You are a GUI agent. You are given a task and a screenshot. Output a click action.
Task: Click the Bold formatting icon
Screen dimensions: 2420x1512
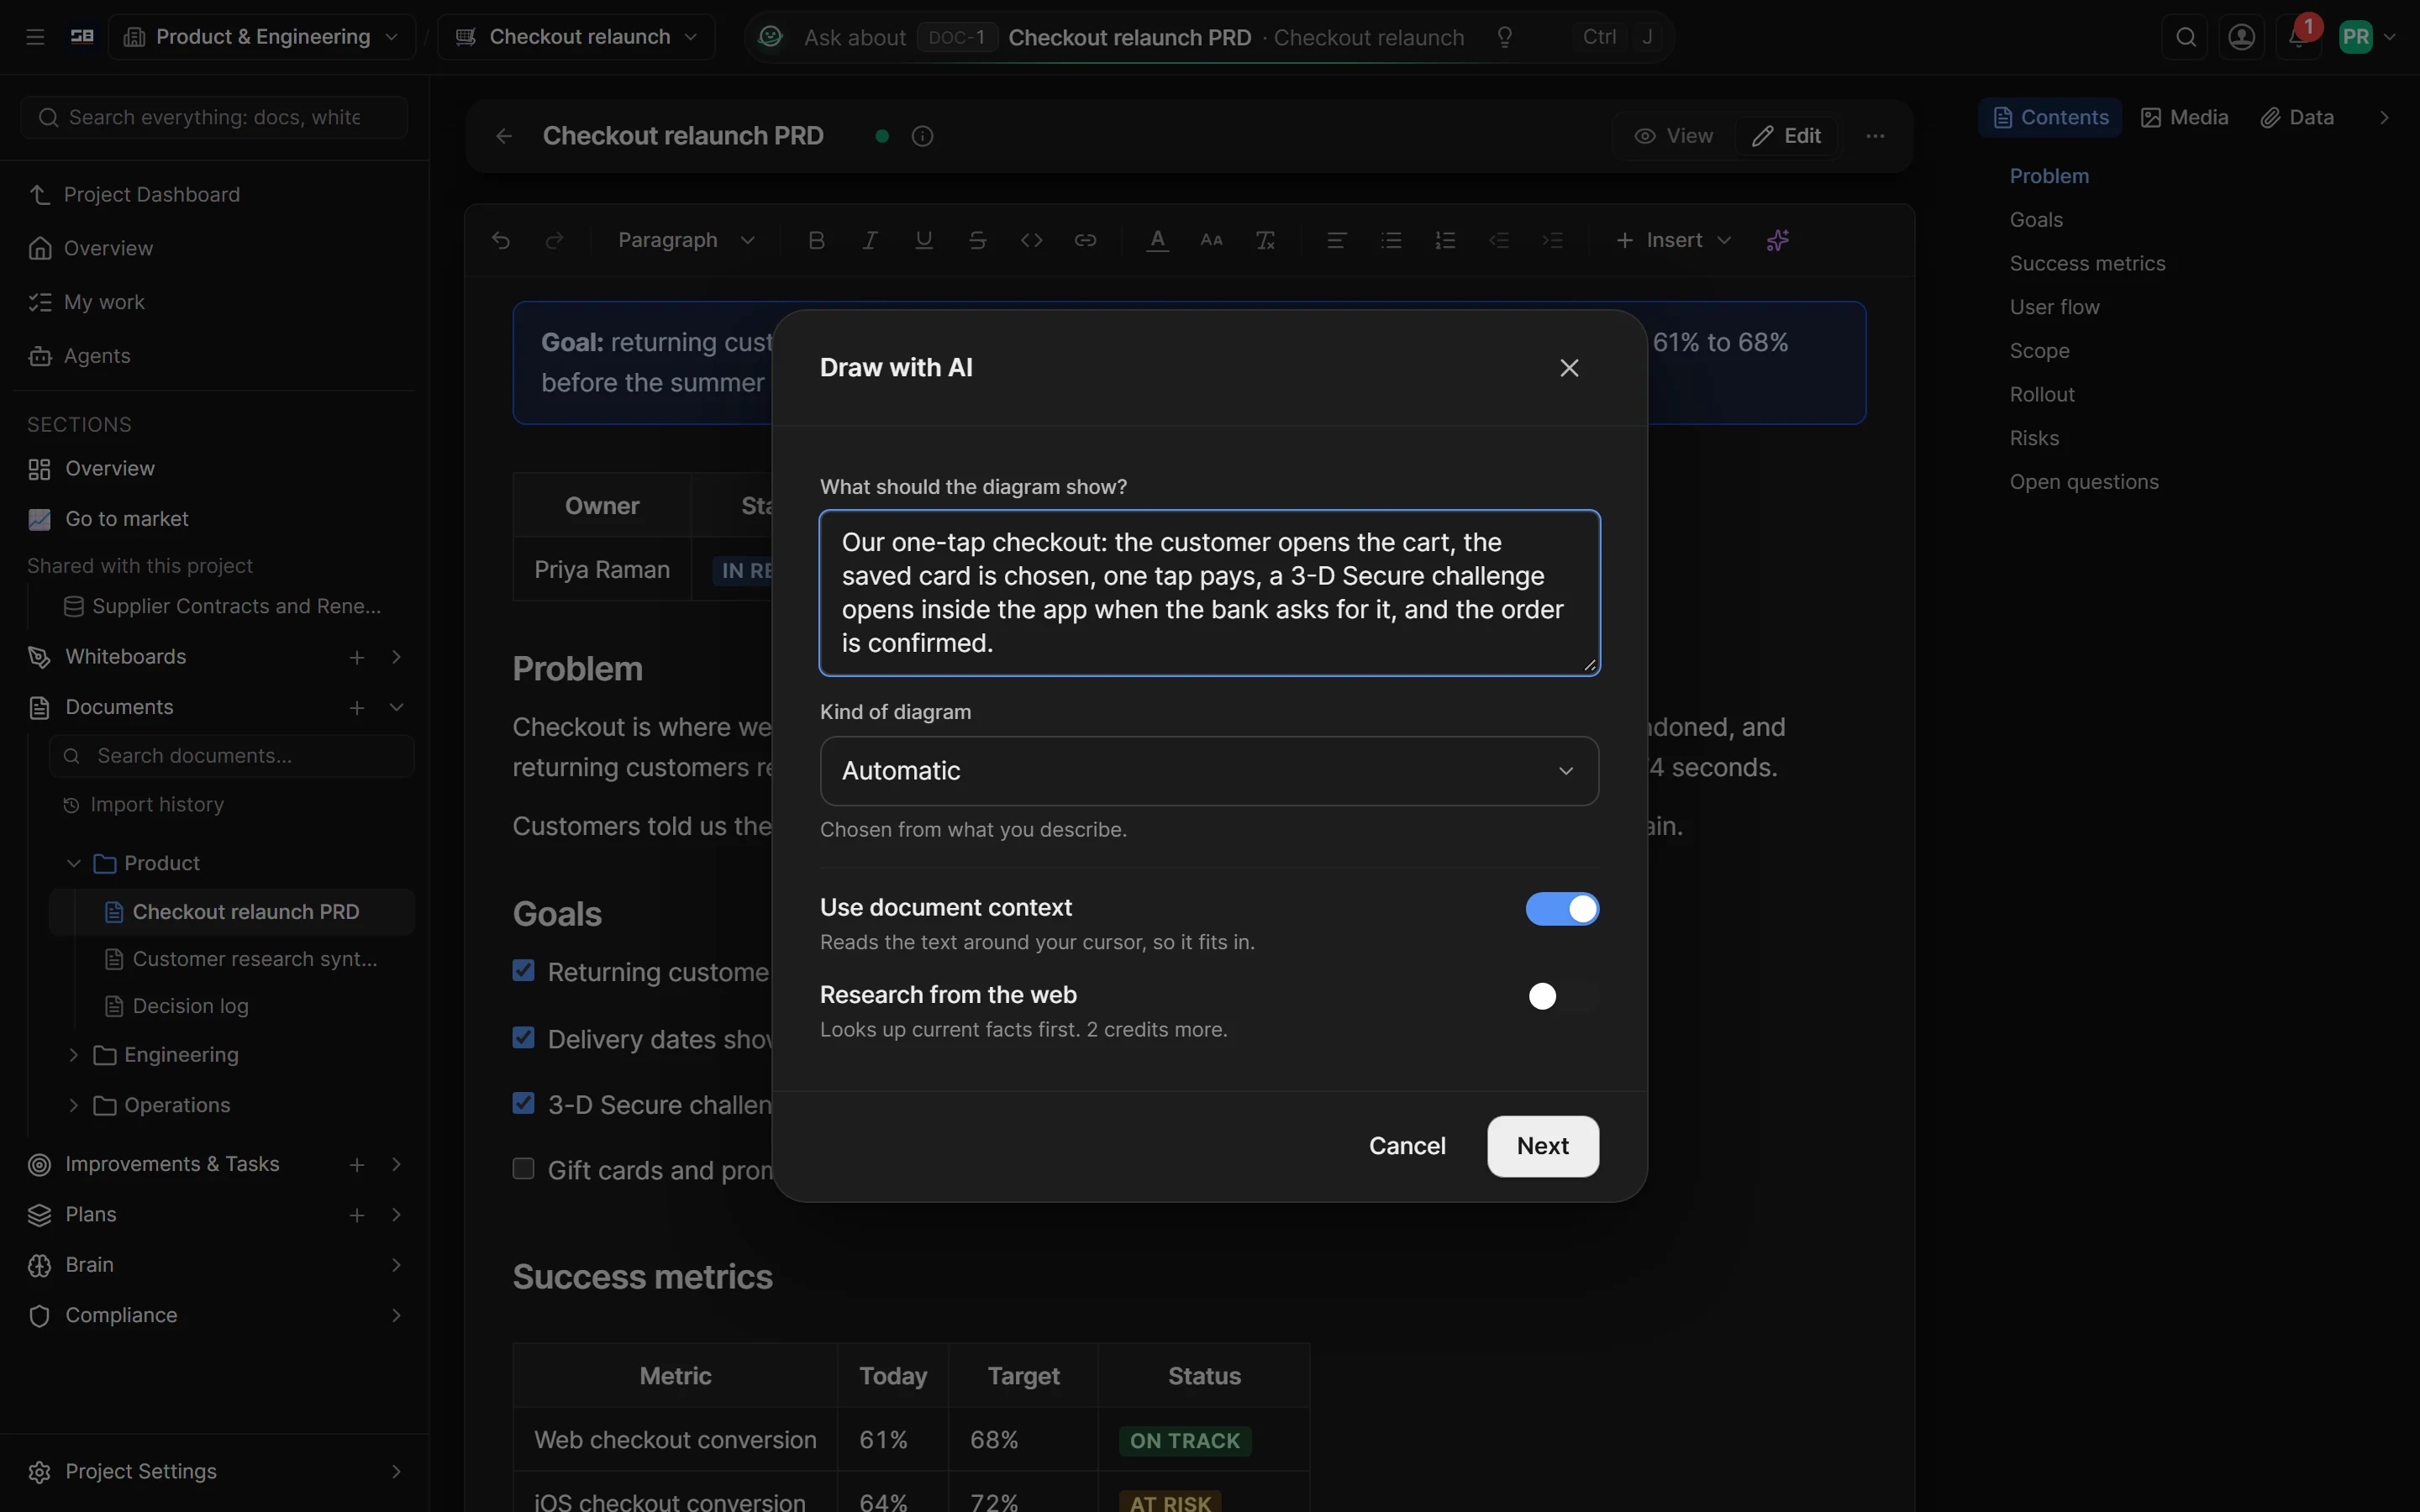click(816, 240)
